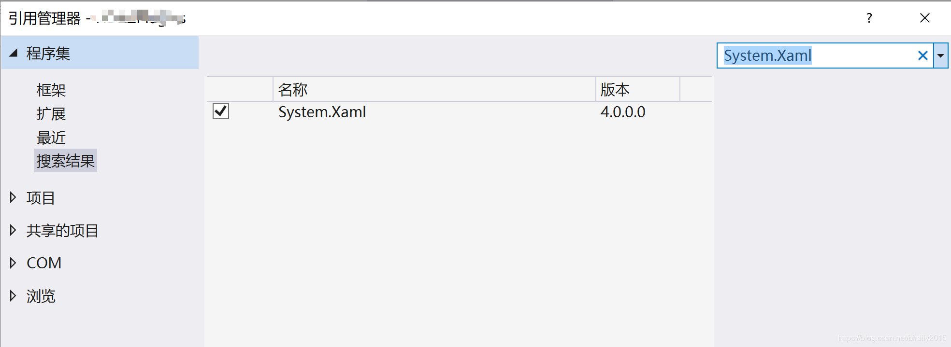Click the expand arrow beside 共享的项目
Viewport: 951px width, 347px height.
coord(13,230)
